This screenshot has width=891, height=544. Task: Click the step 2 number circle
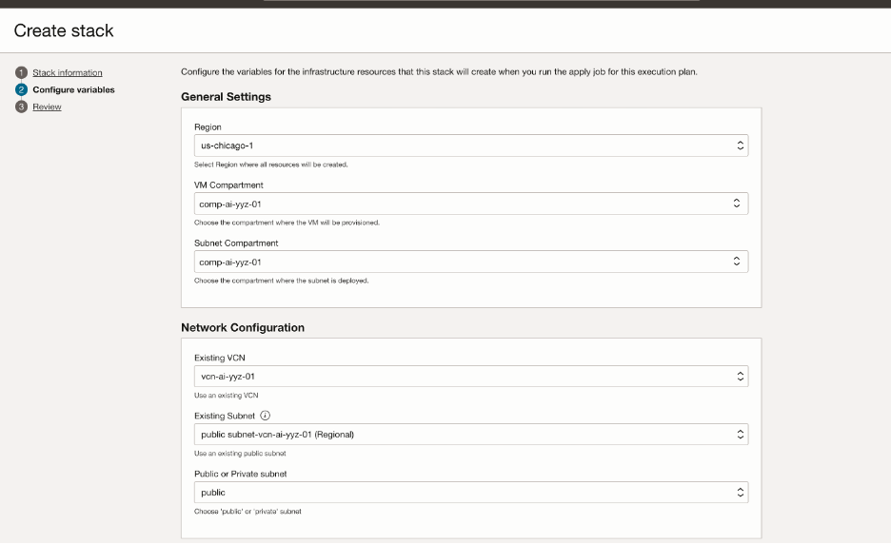point(20,90)
